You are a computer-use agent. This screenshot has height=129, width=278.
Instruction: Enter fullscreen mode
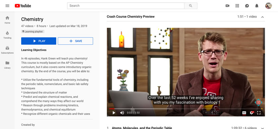coord(259,113)
